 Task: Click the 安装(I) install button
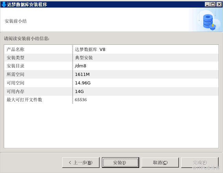pyautogui.click(x=120, y=162)
